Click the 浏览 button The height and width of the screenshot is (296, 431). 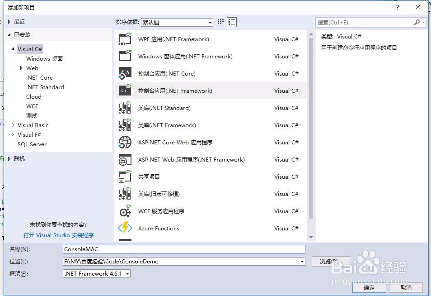click(x=331, y=261)
